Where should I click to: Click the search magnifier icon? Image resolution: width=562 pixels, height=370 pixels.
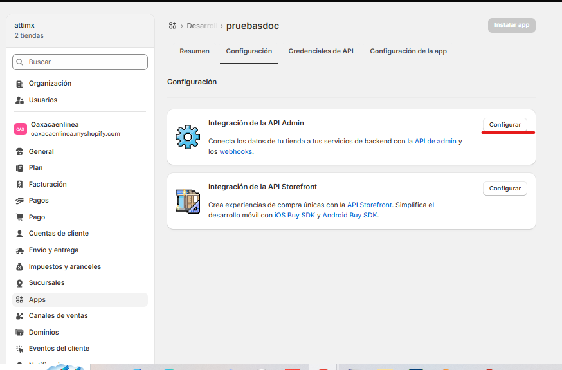20,62
